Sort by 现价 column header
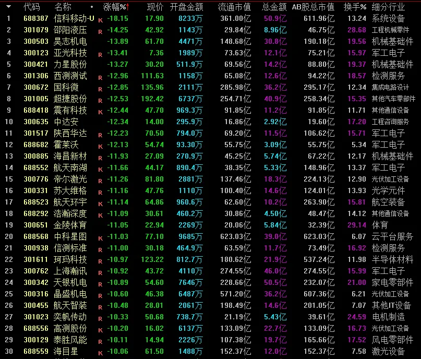 tap(155, 7)
